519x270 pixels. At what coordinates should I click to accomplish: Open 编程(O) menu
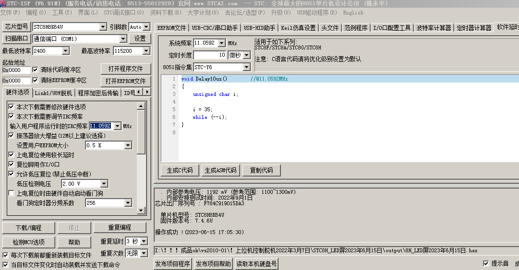(x=36, y=12)
